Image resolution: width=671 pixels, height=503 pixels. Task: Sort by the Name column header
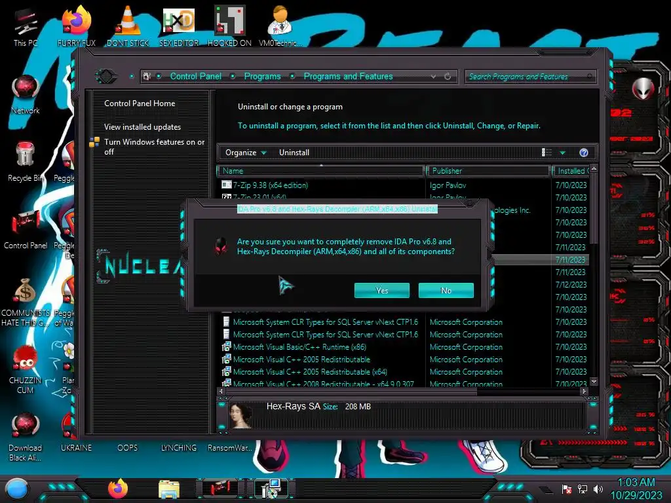coord(320,171)
